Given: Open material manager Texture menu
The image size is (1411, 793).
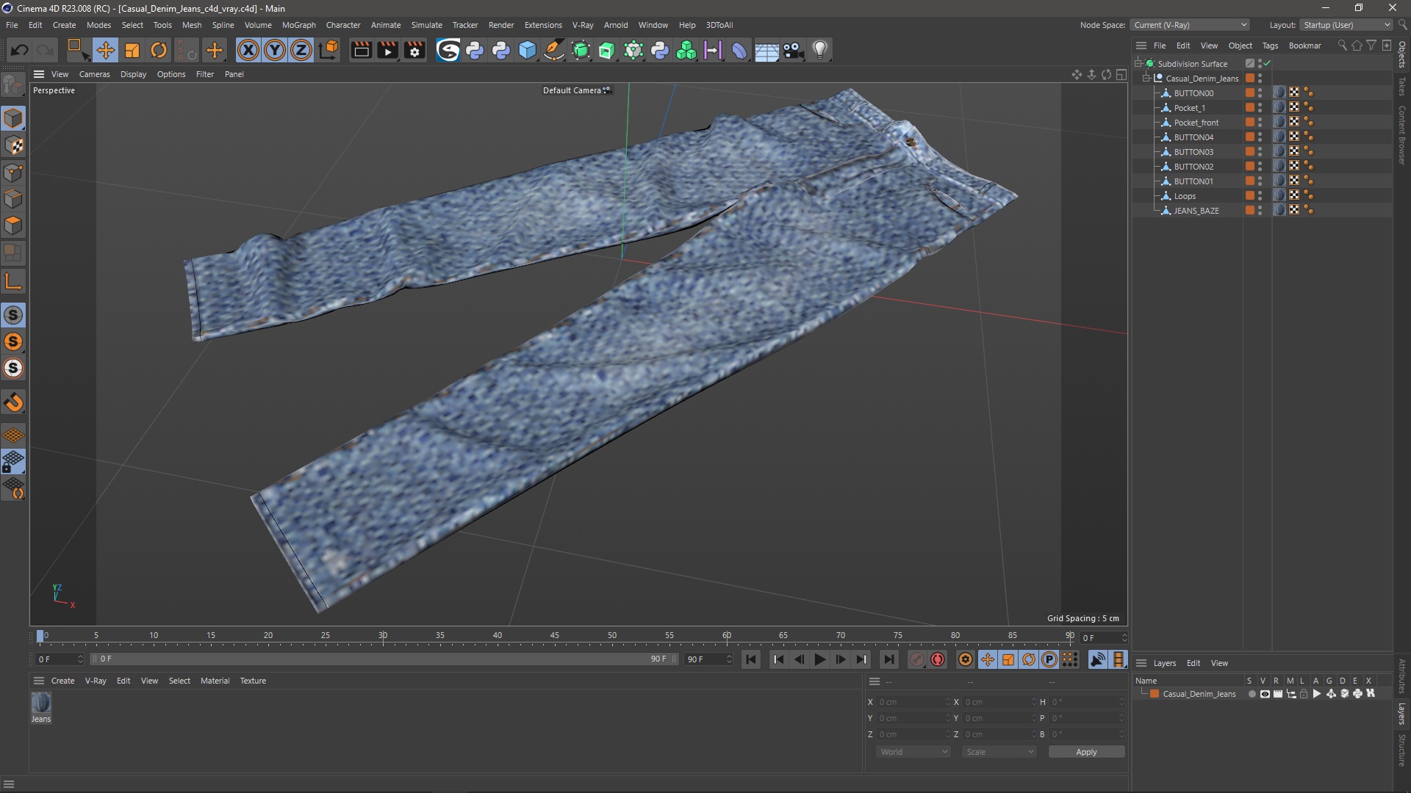Looking at the screenshot, I should (253, 681).
